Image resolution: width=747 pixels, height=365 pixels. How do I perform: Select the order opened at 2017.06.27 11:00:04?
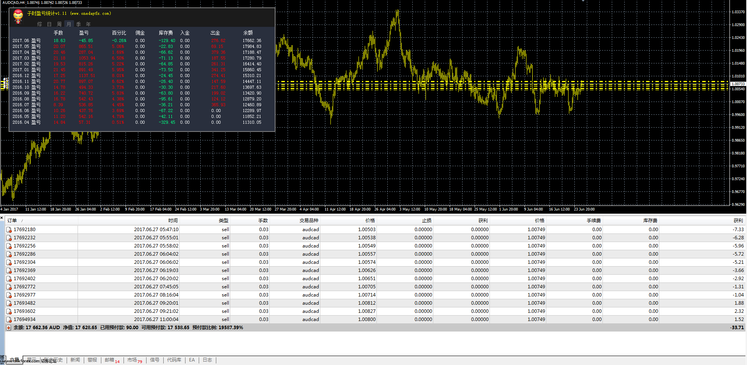pos(375,319)
